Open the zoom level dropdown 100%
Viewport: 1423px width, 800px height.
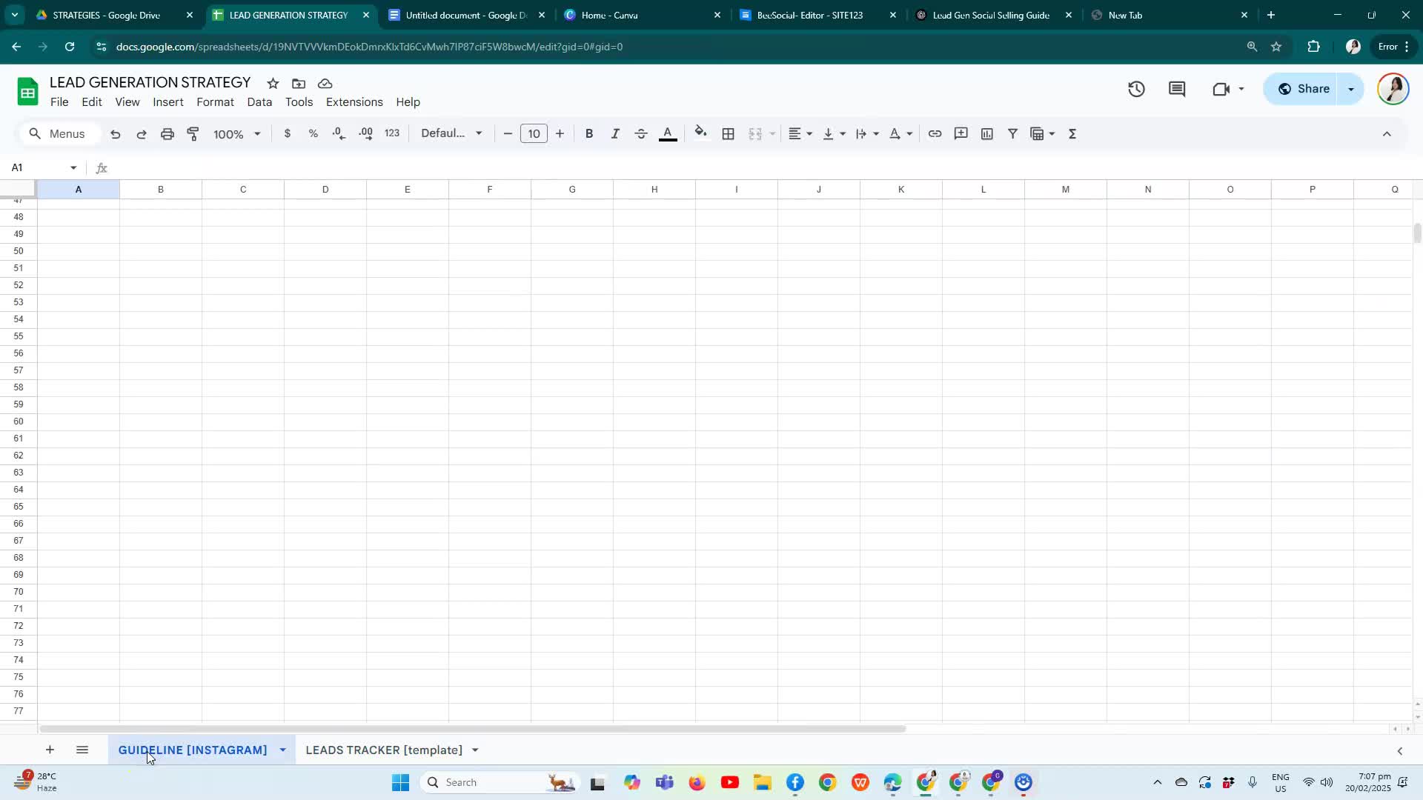tap(237, 134)
